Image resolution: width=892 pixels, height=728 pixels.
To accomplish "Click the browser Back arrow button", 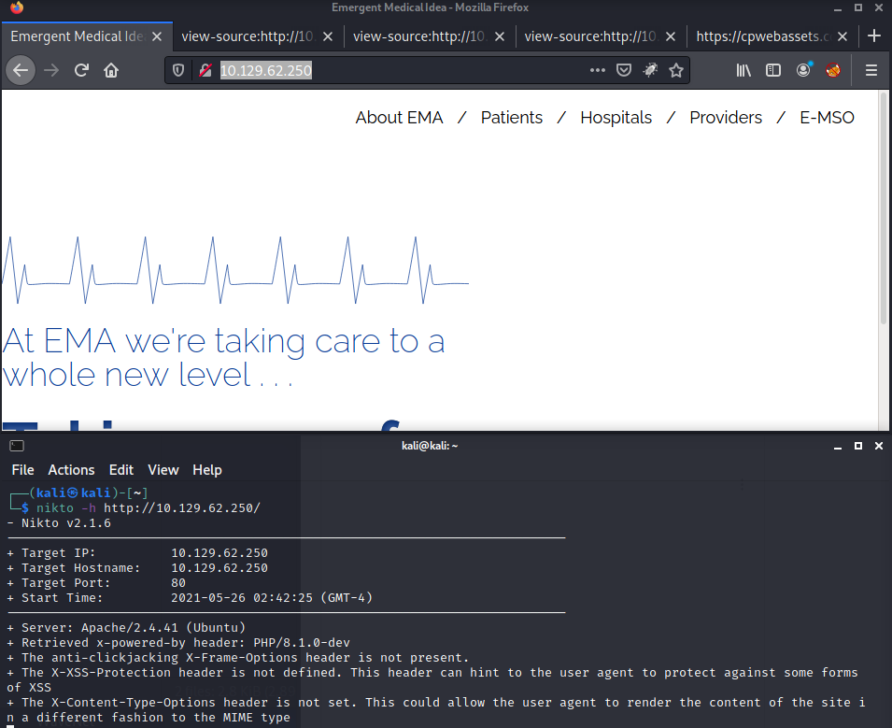I will tap(21, 70).
